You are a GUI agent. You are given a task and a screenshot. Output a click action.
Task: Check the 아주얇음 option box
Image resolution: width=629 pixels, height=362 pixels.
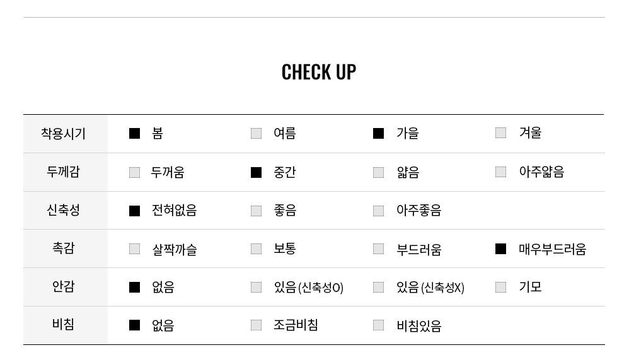pyautogui.click(x=500, y=172)
